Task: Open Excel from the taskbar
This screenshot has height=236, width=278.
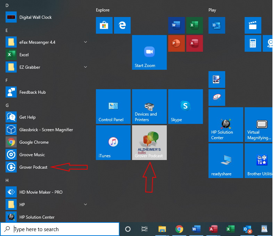Action: tap(230, 229)
